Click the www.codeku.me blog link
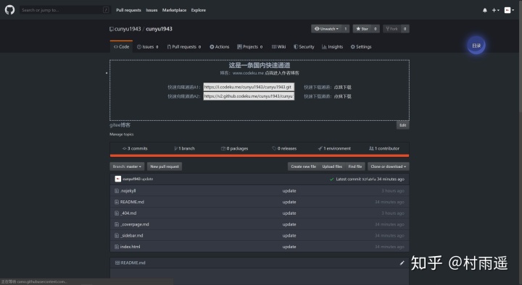This screenshot has width=522, height=285. coord(248,73)
